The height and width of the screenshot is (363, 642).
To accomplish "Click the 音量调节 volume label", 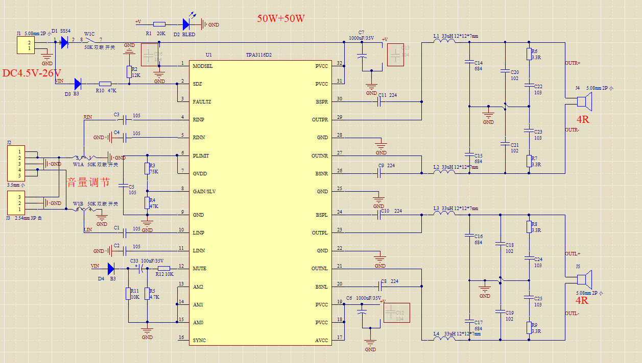I will [88, 183].
